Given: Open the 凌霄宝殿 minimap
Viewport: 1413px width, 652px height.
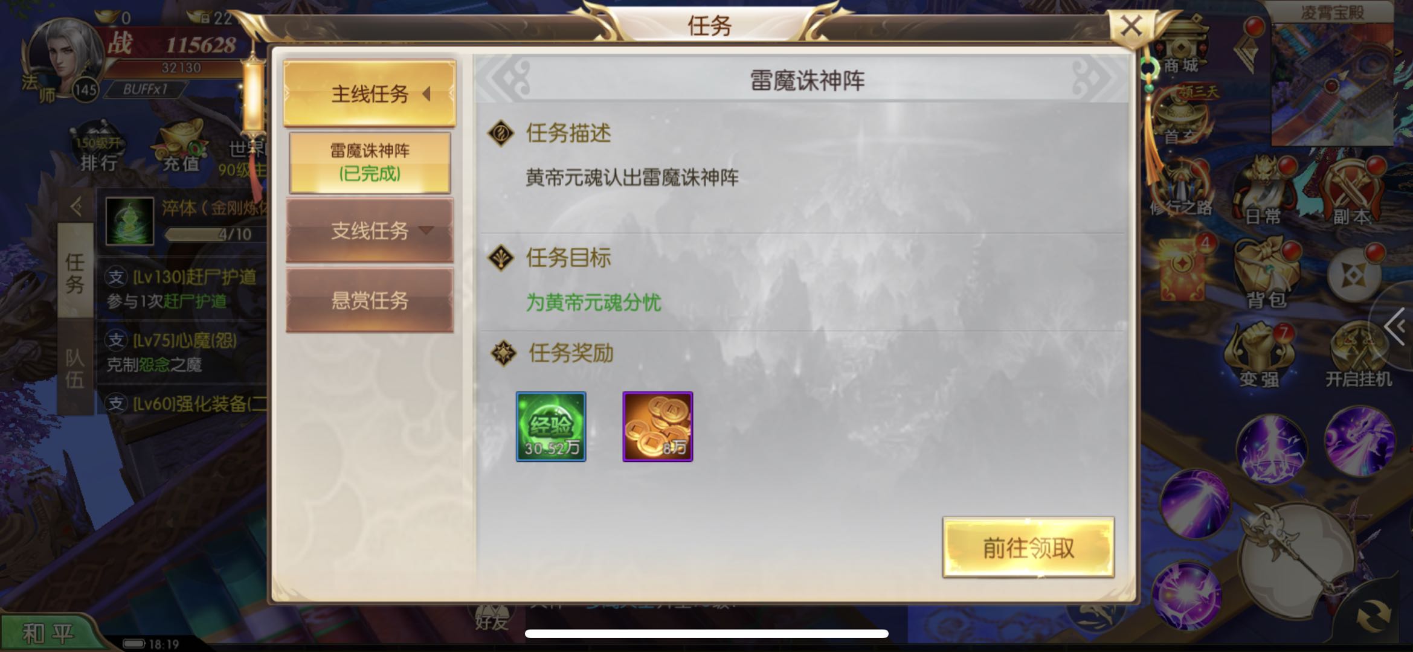Looking at the screenshot, I should coord(1333,75).
